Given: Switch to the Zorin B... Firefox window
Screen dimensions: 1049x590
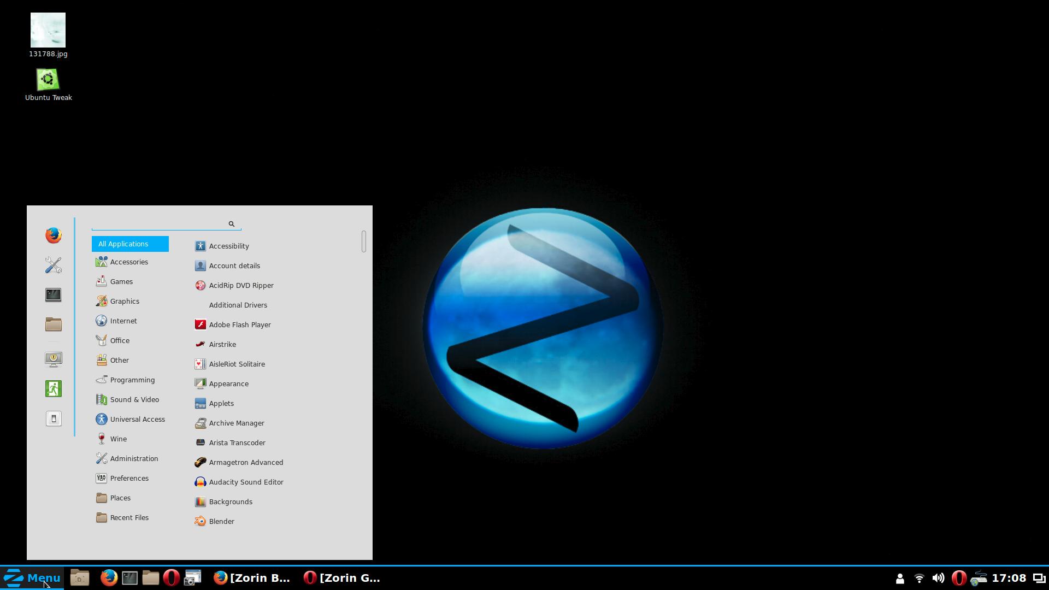Looking at the screenshot, I should click(252, 578).
